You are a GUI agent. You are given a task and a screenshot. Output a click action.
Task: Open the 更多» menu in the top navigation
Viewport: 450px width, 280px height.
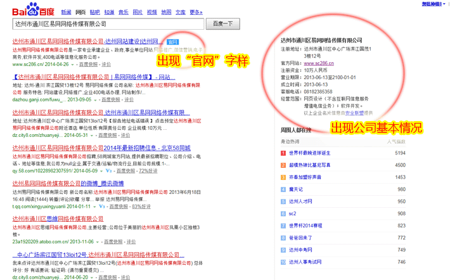point(196,11)
